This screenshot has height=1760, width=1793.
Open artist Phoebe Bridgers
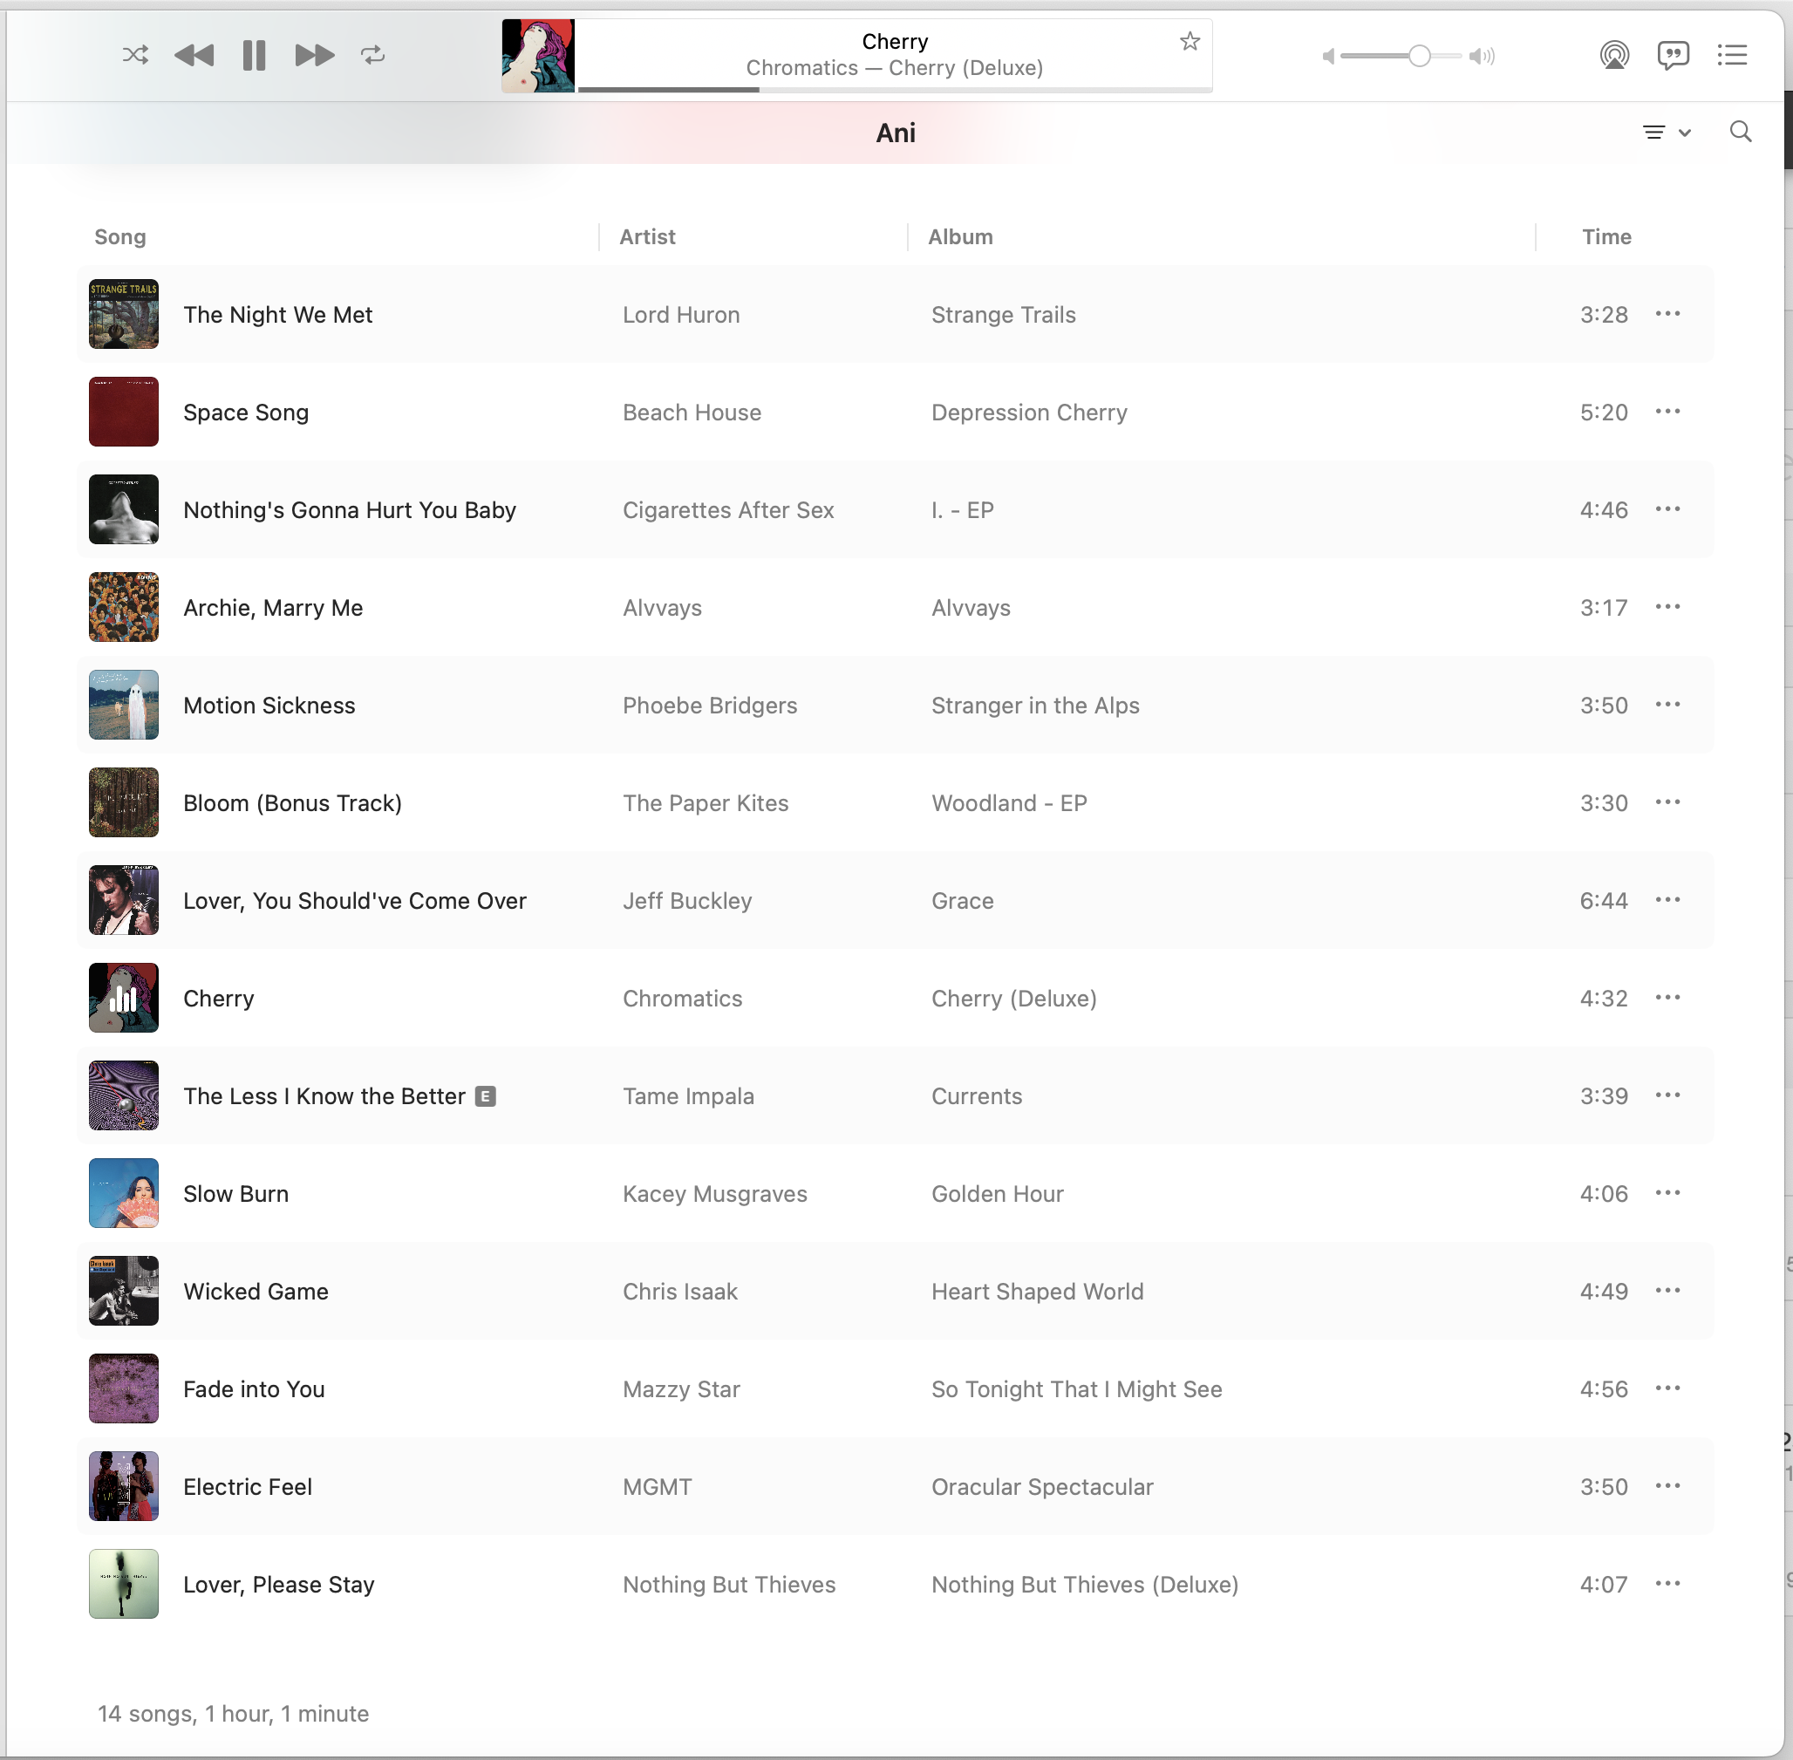(710, 706)
